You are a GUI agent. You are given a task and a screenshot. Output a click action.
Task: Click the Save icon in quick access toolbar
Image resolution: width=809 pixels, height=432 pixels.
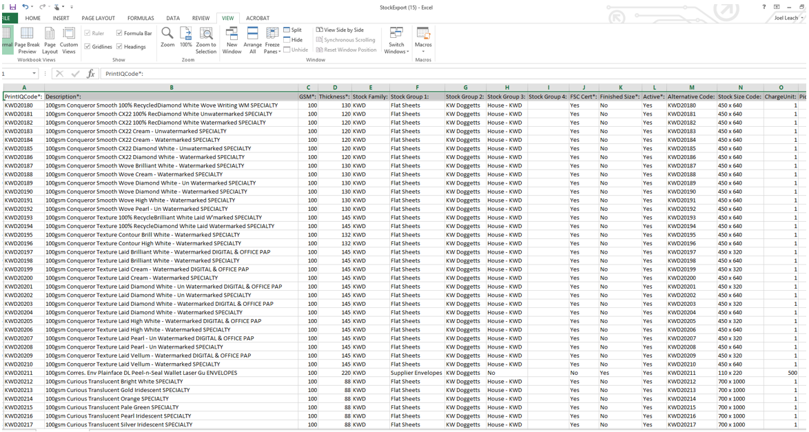pos(13,7)
